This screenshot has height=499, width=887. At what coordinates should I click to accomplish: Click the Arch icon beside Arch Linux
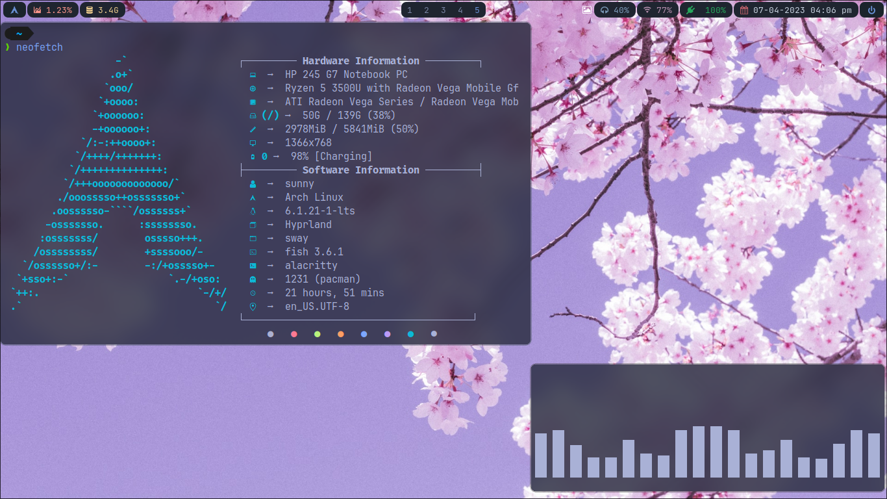point(253,198)
